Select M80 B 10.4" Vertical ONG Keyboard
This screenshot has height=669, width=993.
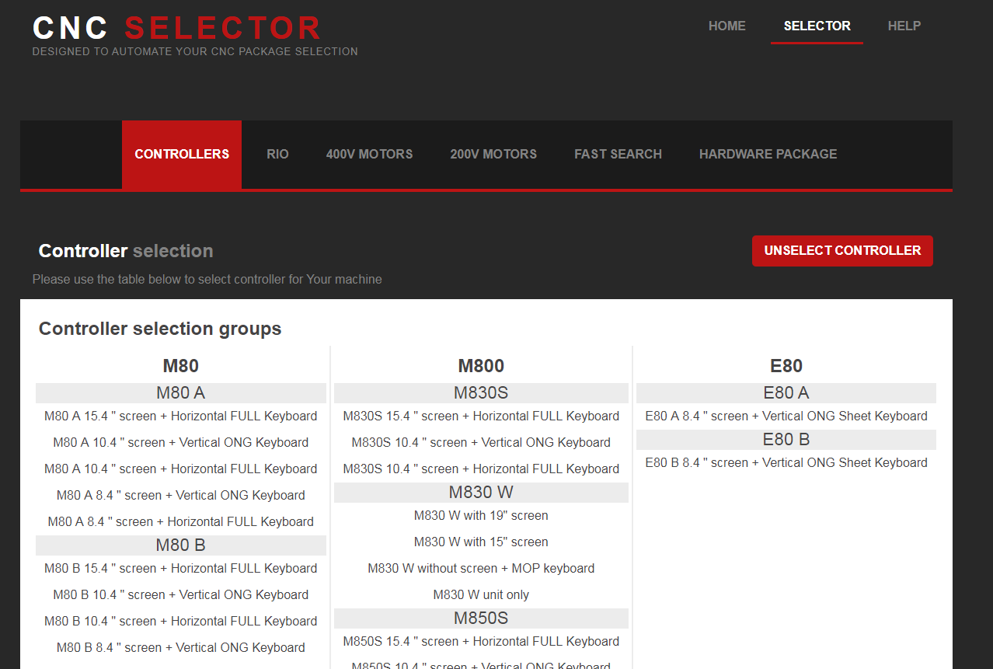(x=181, y=594)
